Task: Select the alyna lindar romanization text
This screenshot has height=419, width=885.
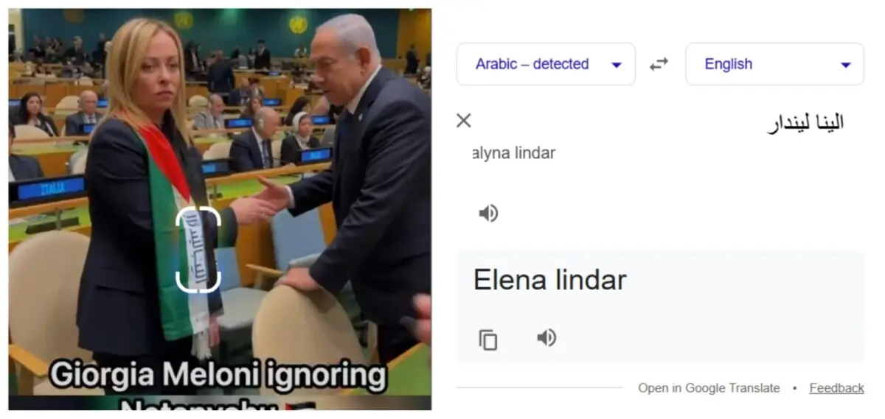Action: click(513, 153)
